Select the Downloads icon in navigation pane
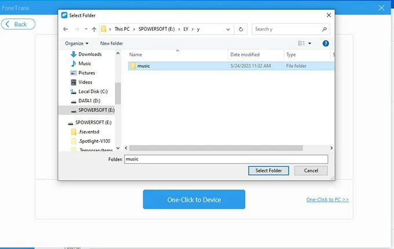394x249 pixels. [74, 55]
